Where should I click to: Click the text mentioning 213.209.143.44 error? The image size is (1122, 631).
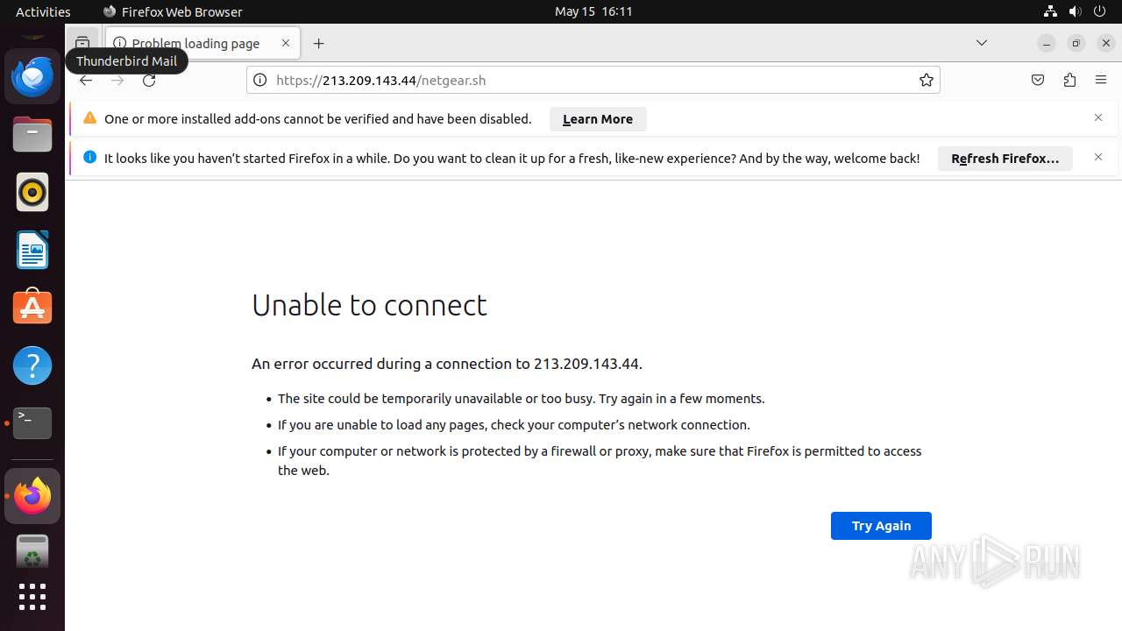pyautogui.click(x=447, y=364)
